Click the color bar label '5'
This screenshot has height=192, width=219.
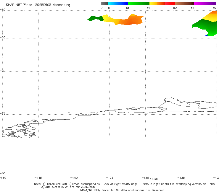[x=109, y=8]
